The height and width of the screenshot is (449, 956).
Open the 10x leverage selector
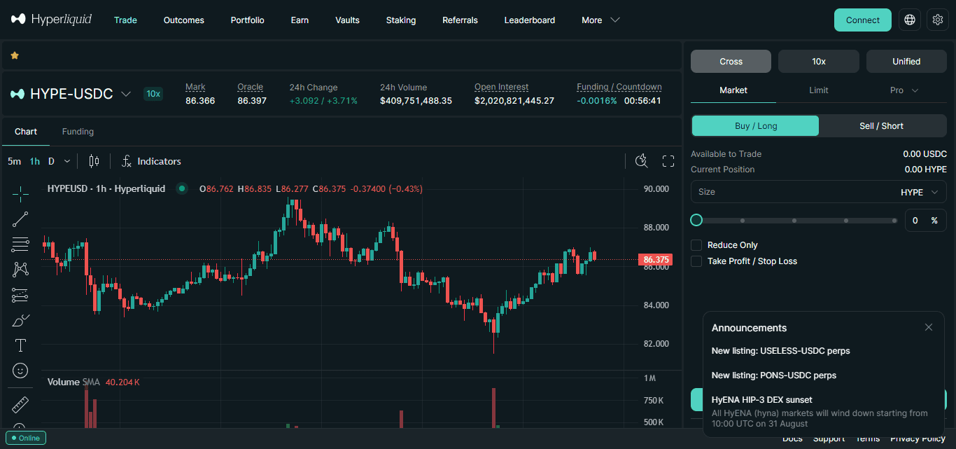click(819, 62)
